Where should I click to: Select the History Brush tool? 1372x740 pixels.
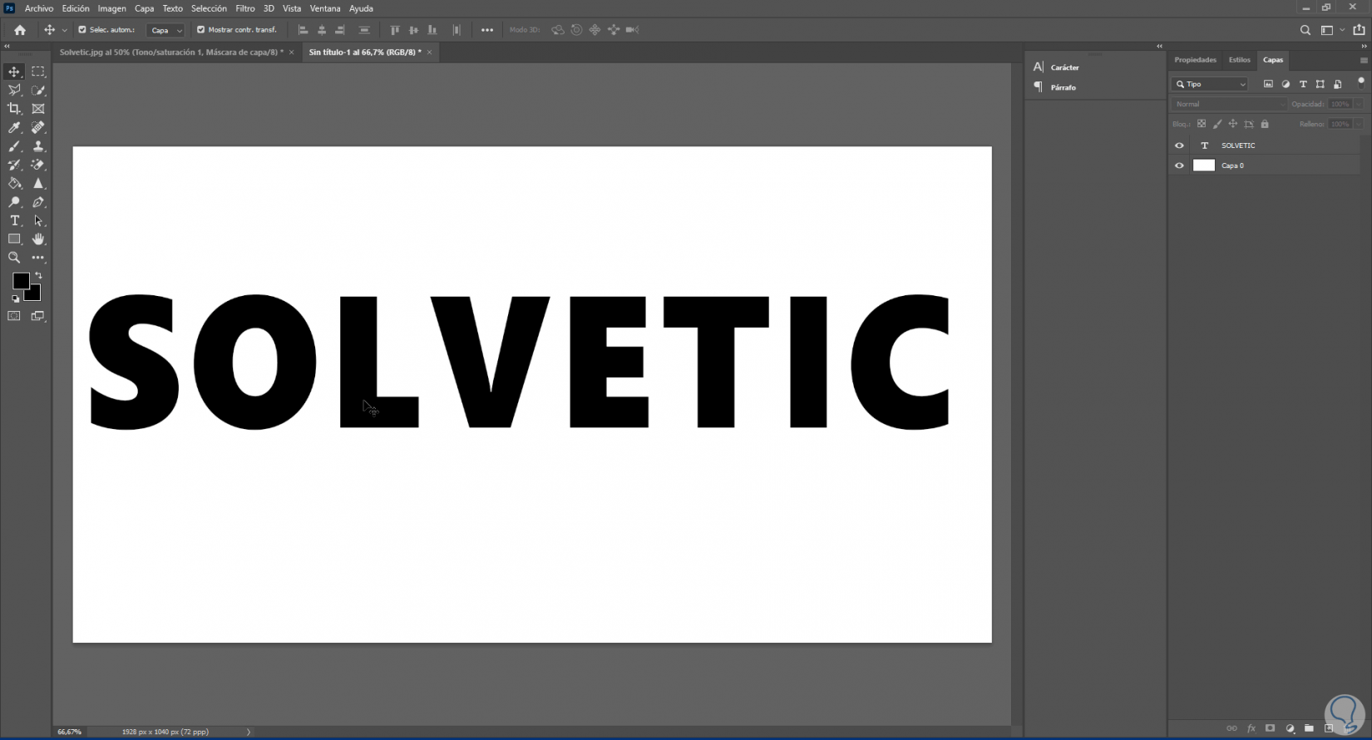click(x=14, y=165)
